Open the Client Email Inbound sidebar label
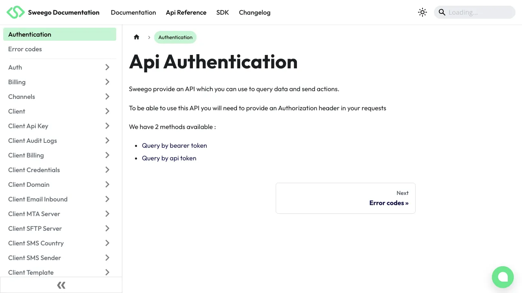 38,199
